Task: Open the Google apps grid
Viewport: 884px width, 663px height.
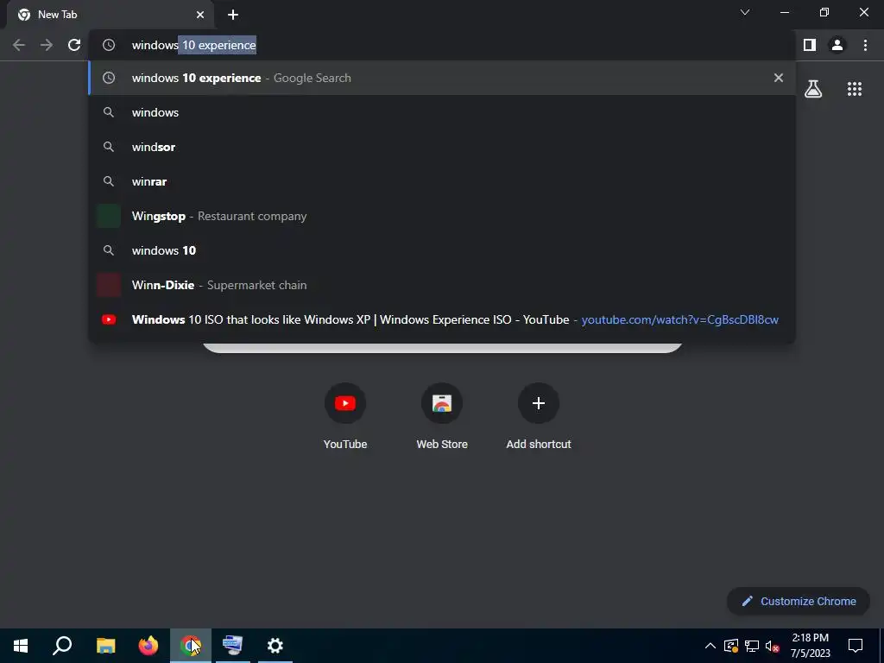Action: (855, 89)
